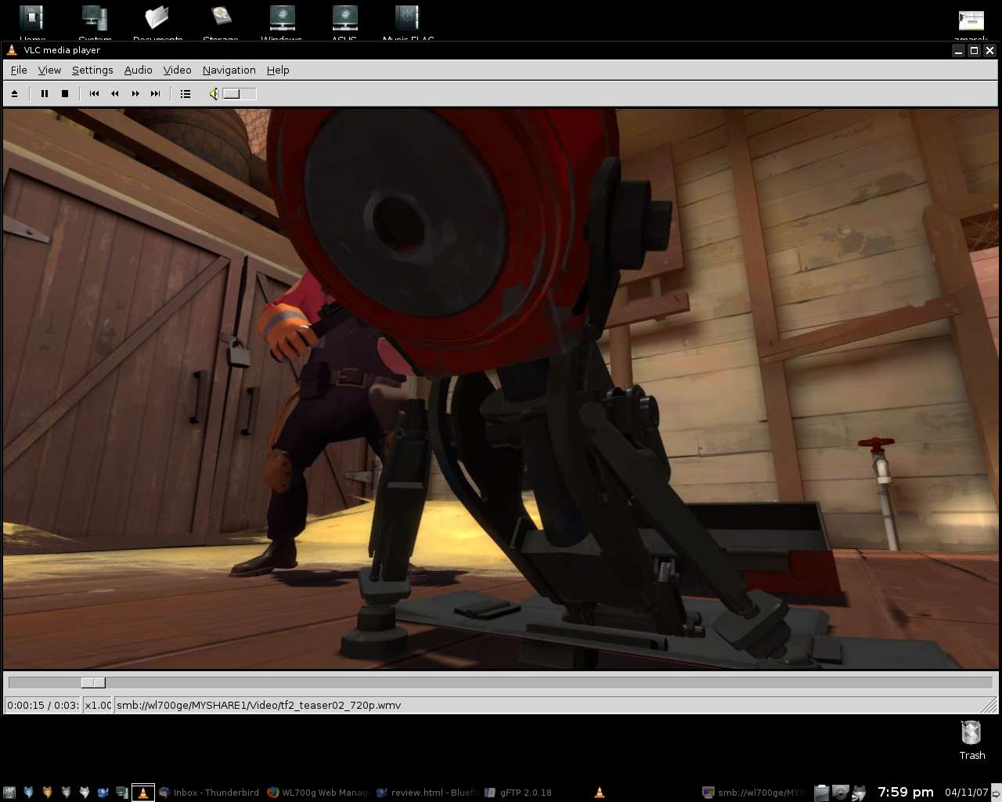Switch to smb://wl700ge taskbar window
1002x802 pixels.
pyautogui.click(x=753, y=793)
